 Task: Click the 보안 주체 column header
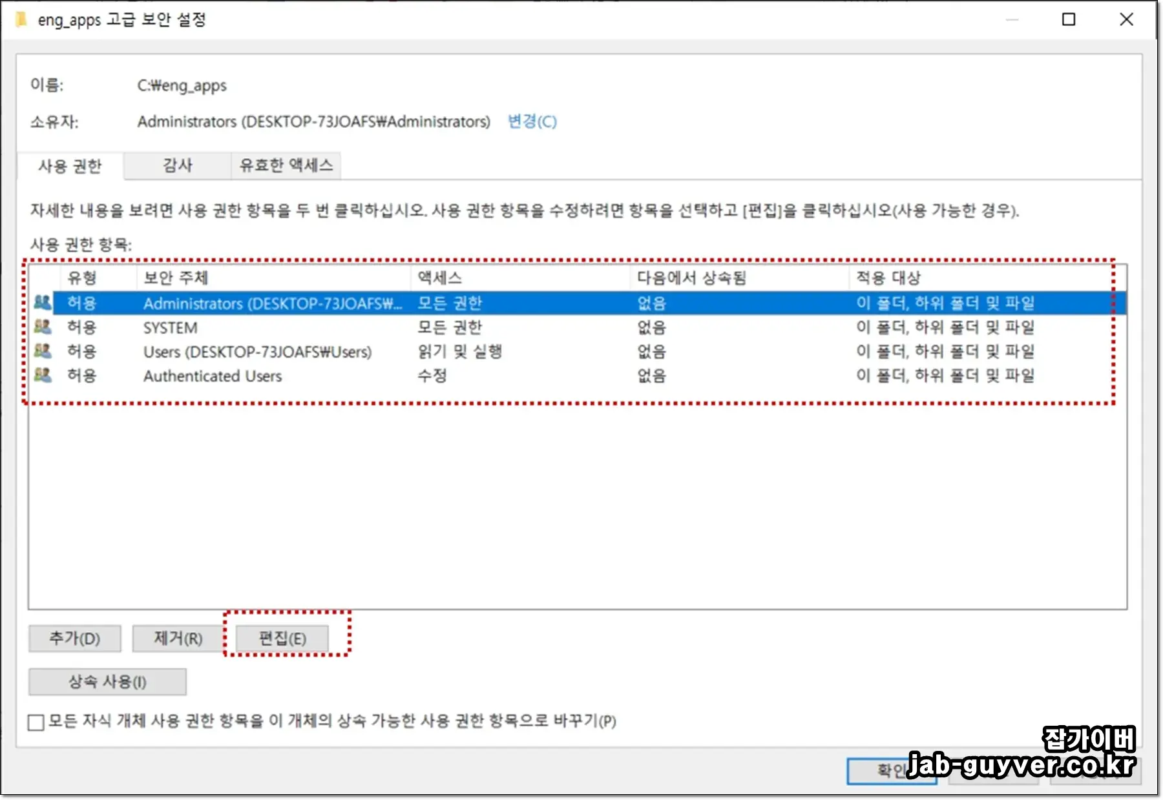point(174,278)
